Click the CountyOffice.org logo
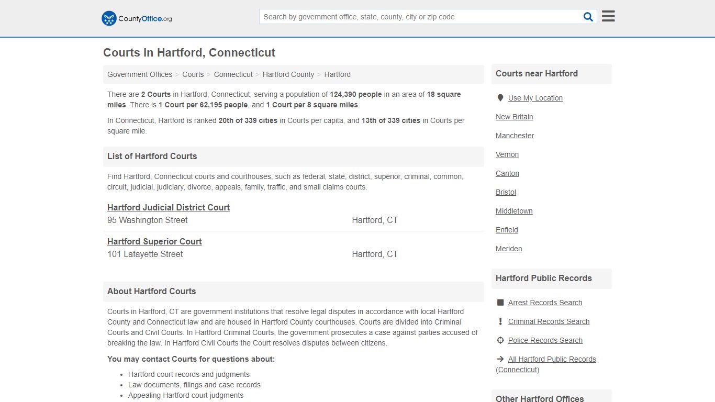 pyautogui.click(x=137, y=18)
